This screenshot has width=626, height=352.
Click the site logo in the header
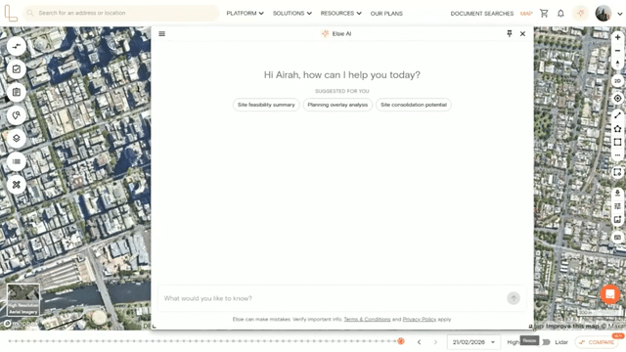pyautogui.click(x=11, y=13)
